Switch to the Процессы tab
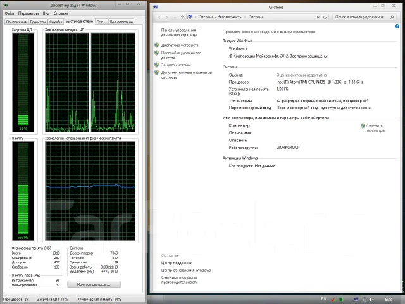 [x=38, y=22]
